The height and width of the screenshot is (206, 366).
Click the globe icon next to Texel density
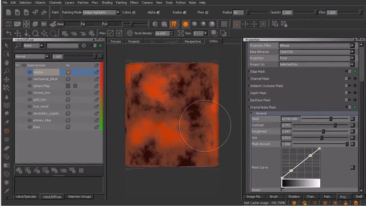(x=130, y=33)
